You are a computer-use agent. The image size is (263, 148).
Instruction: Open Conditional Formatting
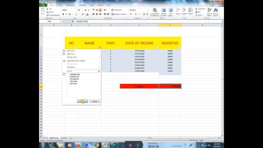(x=155, y=12)
